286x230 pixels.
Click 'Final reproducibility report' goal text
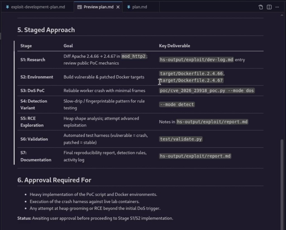click(105, 156)
